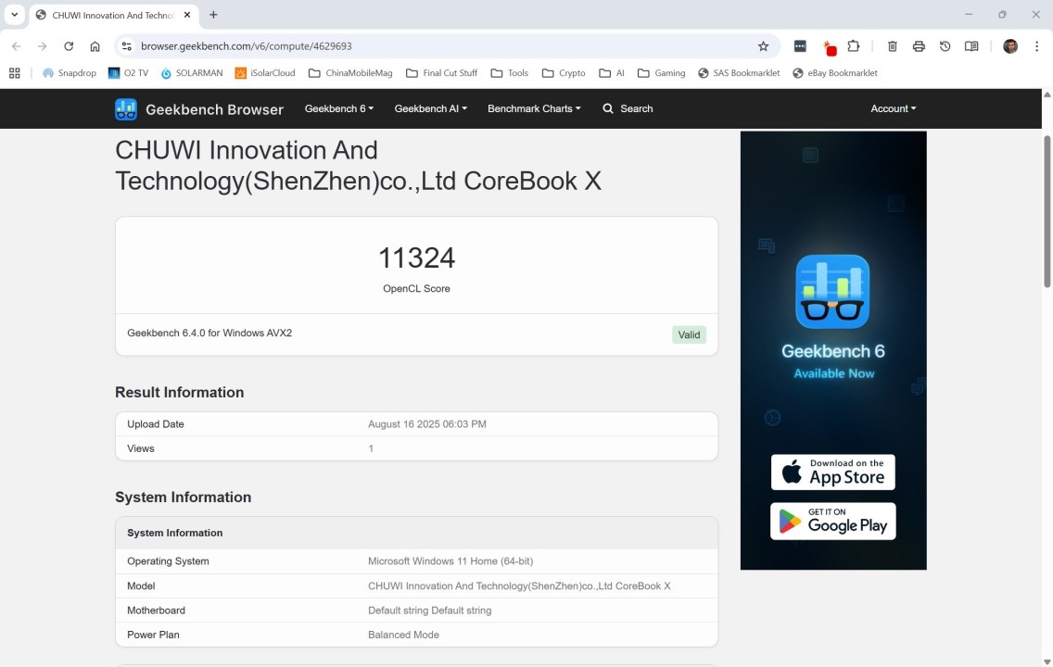
Task: Open the ChinaMobileMag bookmarks folder
Action: pyautogui.click(x=349, y=73)
